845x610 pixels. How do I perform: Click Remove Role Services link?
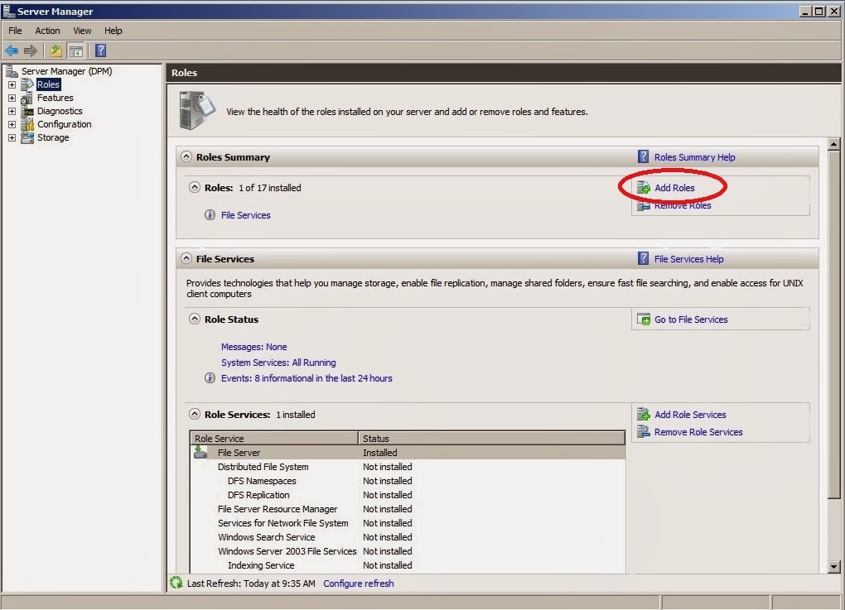698,432
